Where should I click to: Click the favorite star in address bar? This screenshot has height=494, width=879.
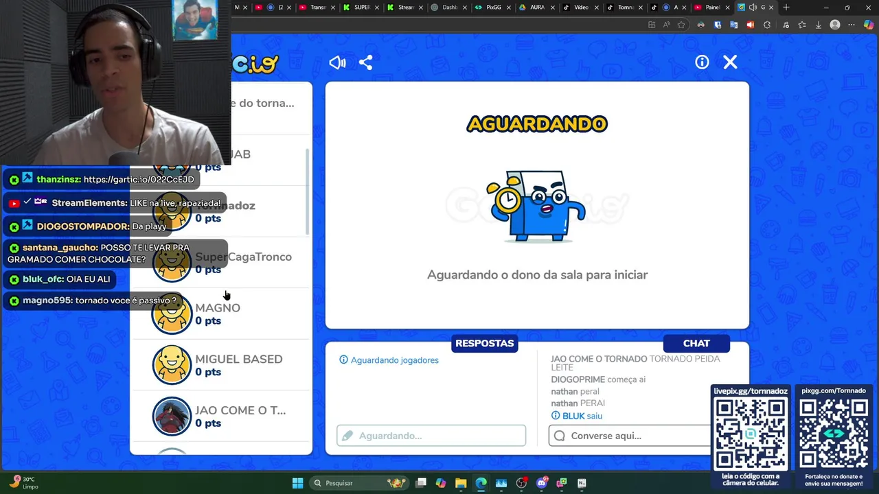(681, 25)
